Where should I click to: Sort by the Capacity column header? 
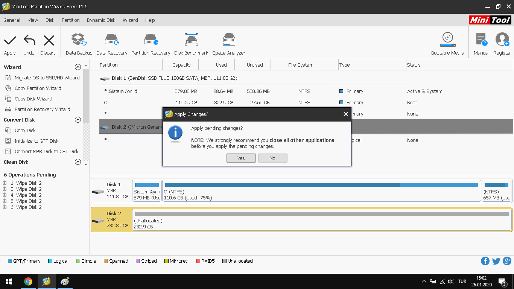[x=181, y=65]
